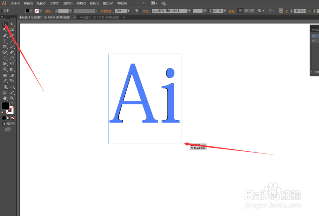Select the Mesh tool

[5, 75]
